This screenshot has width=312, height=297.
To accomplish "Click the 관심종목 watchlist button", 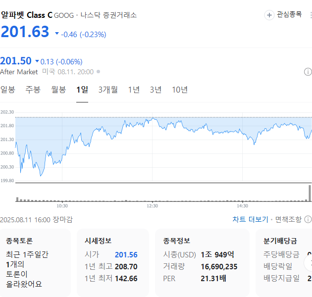I will pos(289,14).
